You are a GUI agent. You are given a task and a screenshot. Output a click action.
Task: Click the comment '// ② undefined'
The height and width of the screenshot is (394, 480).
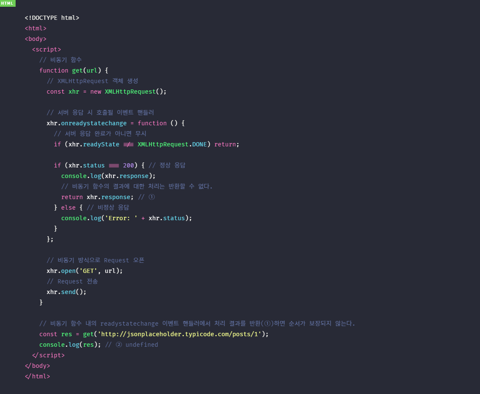pyautogui.click(x=132, y=345)
